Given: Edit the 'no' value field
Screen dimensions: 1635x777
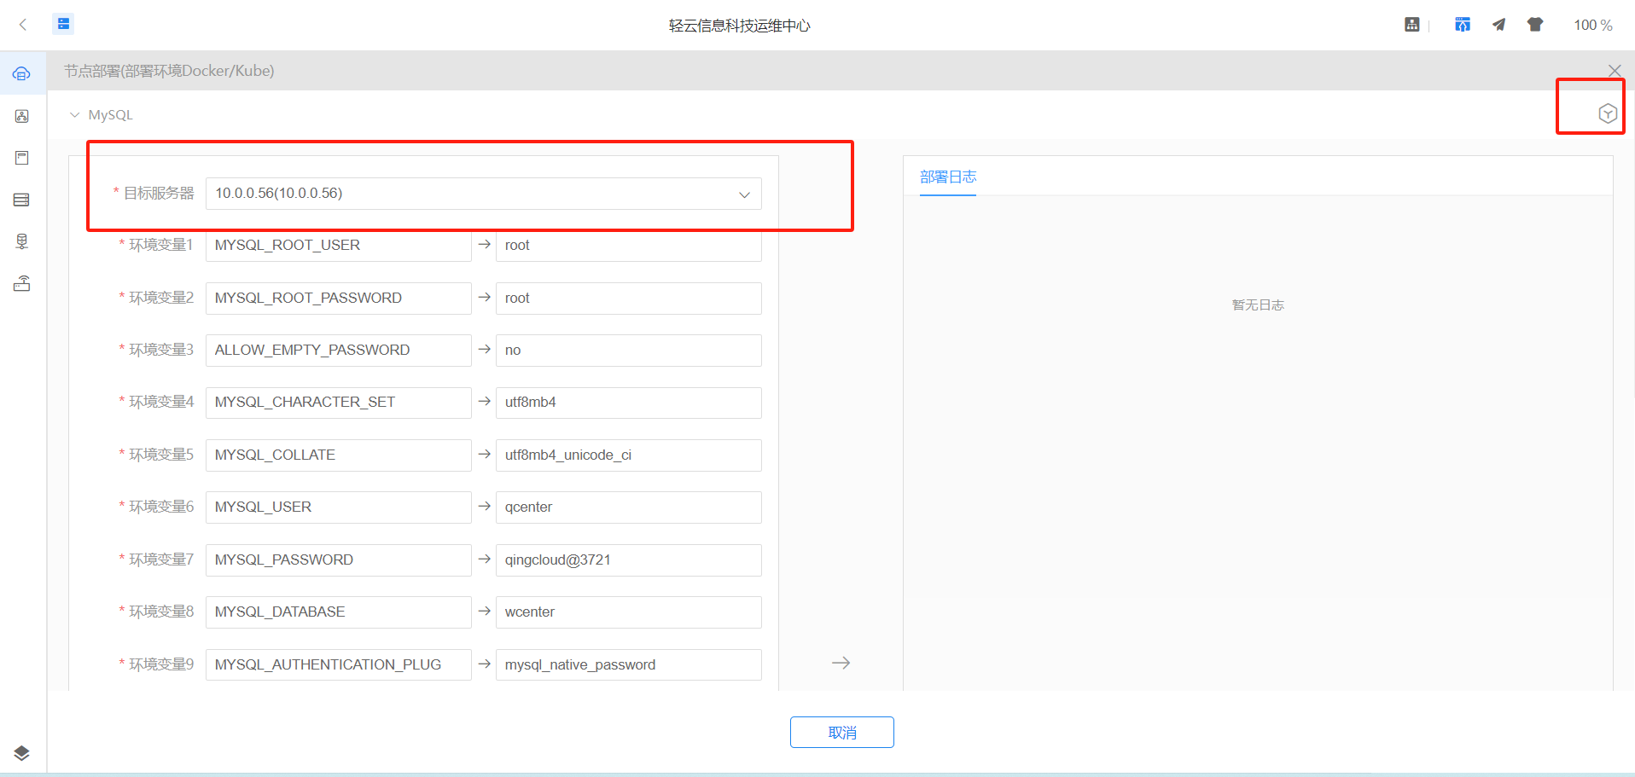Looking at the screenshot, I should (628, 351).
